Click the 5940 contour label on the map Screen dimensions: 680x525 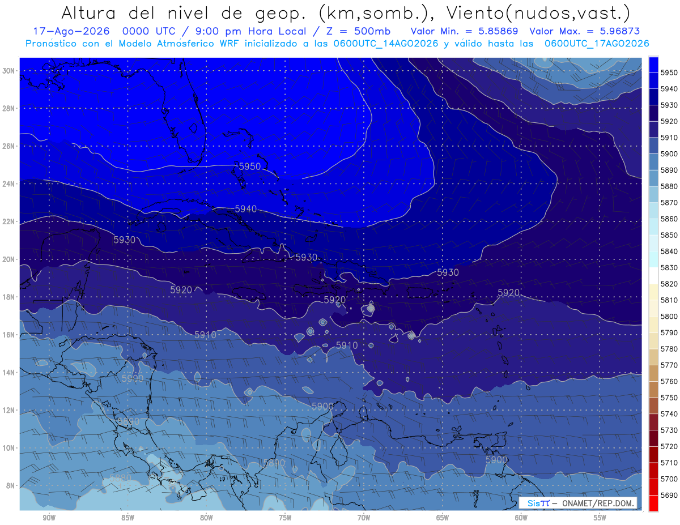245,209
